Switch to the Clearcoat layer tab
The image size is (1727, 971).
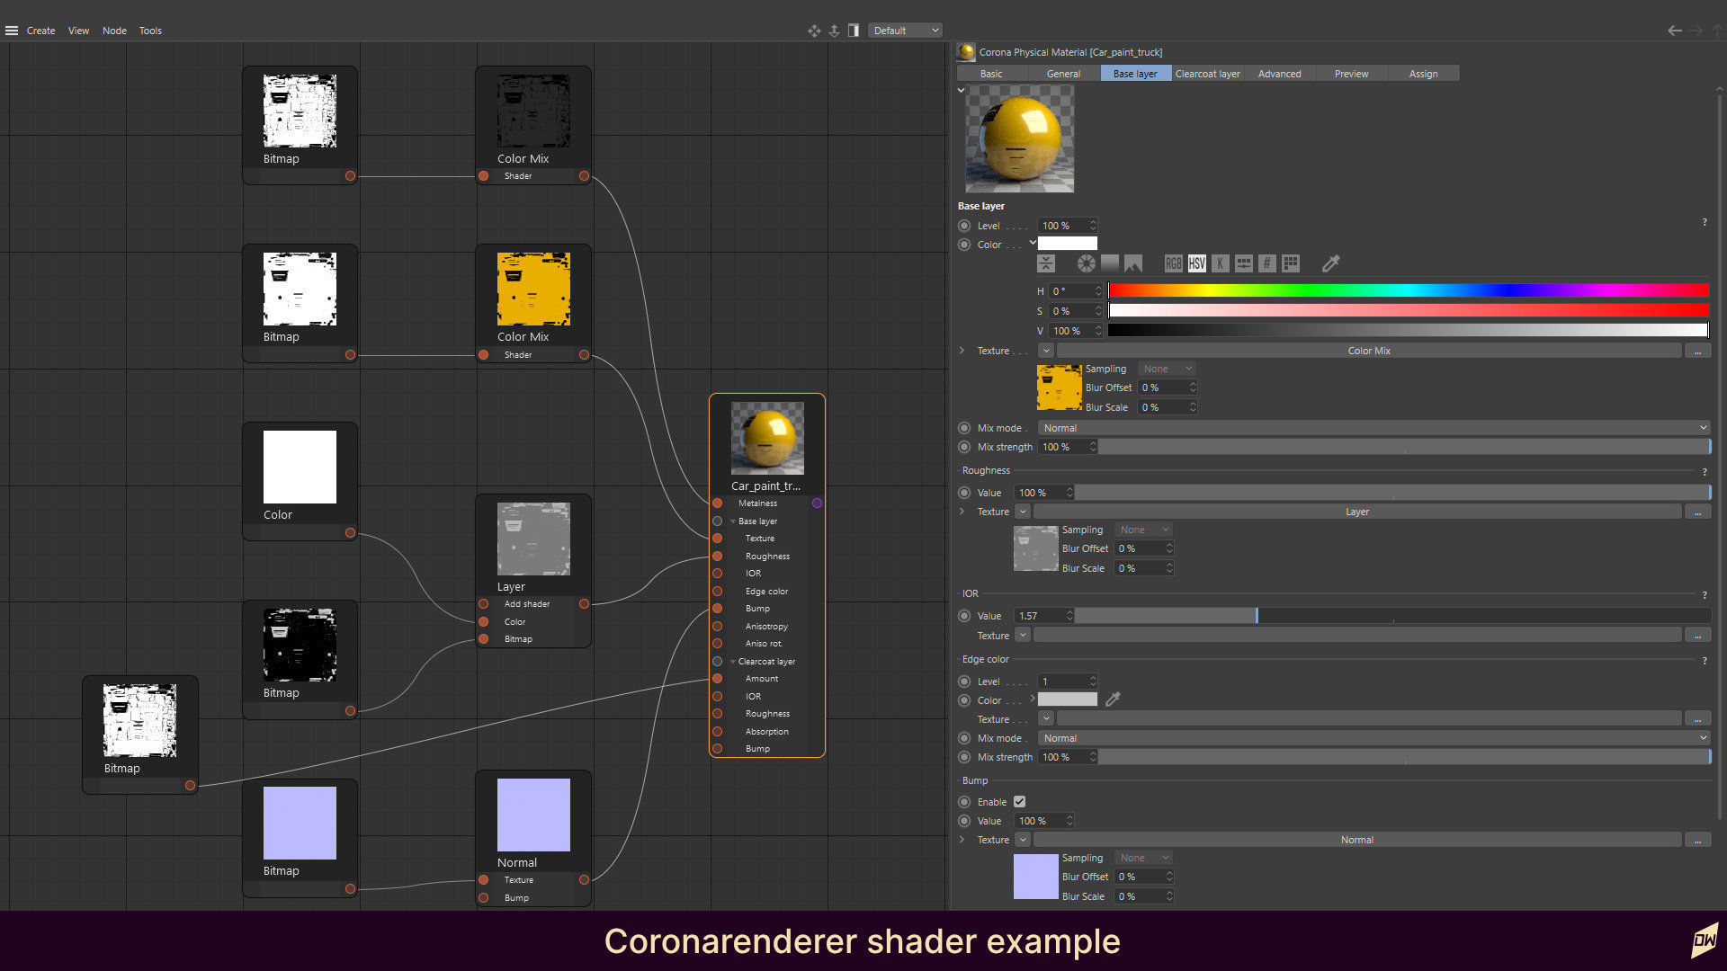pyautogui.click(x=1207, y=74)
